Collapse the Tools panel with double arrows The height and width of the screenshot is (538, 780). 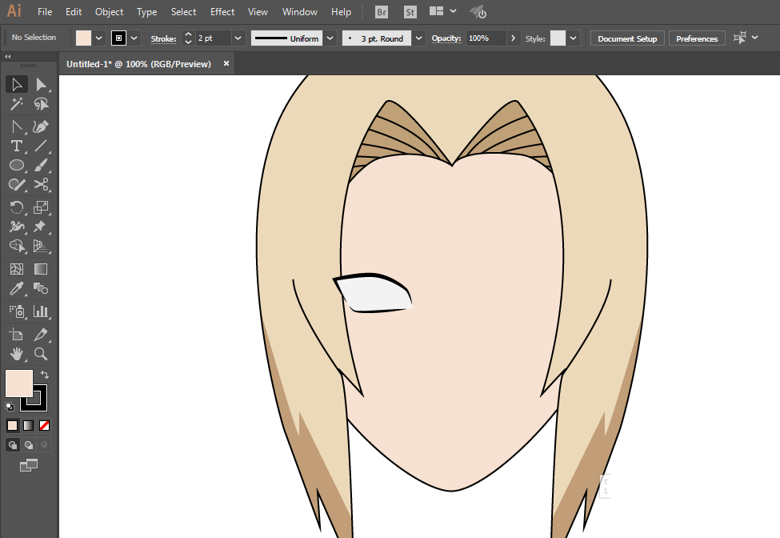point(8,57)
